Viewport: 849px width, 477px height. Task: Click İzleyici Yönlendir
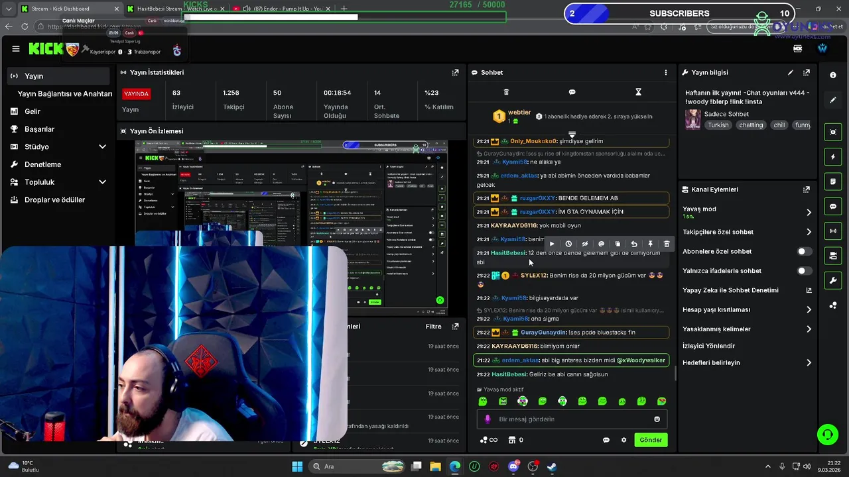coord(708,346)
